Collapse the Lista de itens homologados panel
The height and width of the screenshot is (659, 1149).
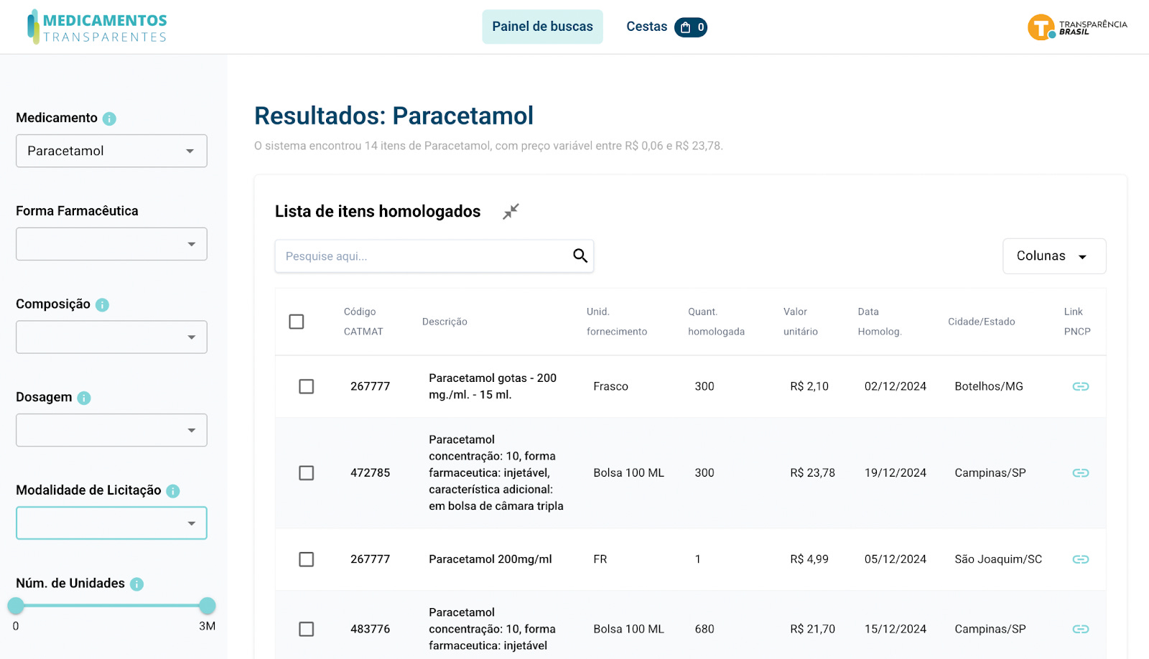511,212
